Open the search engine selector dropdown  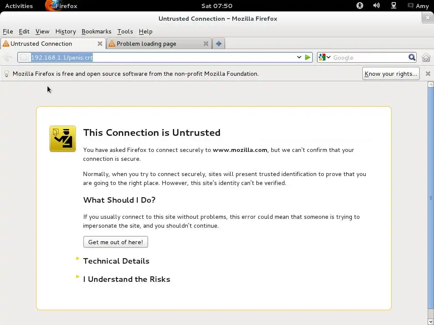[324, 57]
